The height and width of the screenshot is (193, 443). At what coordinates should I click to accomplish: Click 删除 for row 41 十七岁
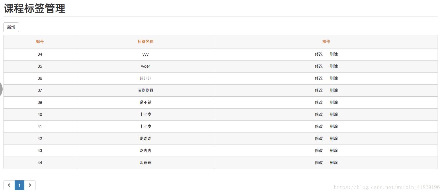(334, 126)
